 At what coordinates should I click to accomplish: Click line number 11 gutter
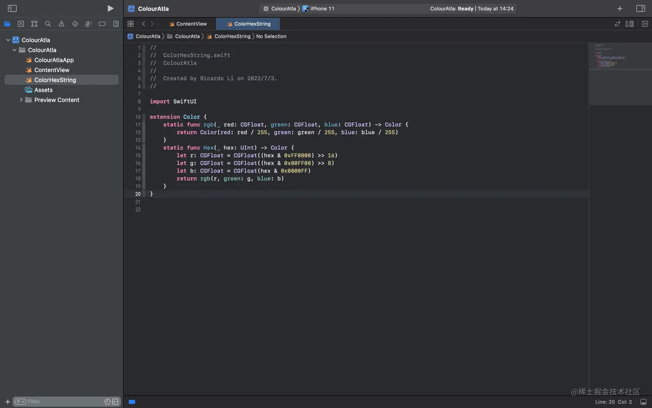(x=138, y=125)
